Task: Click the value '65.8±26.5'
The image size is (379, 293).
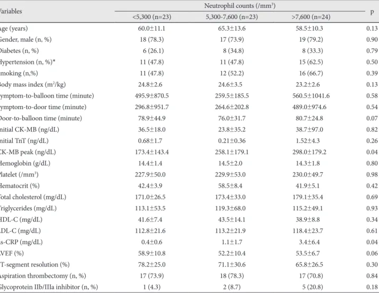Action: (x=309, y=264)
